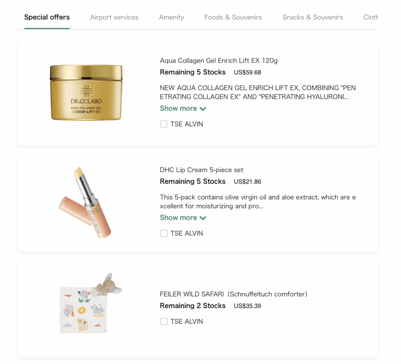Click the DHC lip cream product image
This screenshot has height=364, width=401.
[x=86, y=202]
